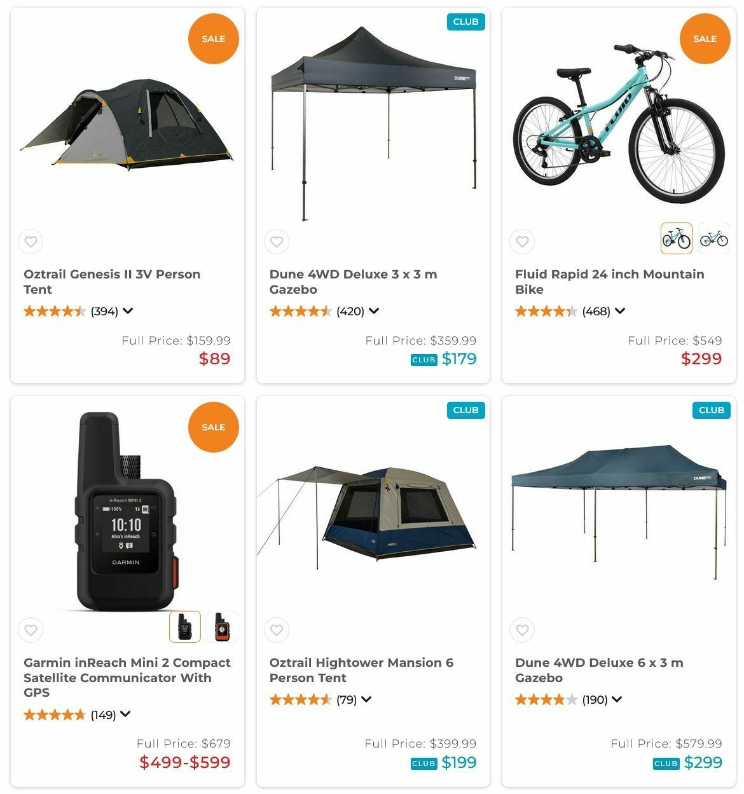Wishlist the Garmin inReach Mini 2

click(31, 630)
